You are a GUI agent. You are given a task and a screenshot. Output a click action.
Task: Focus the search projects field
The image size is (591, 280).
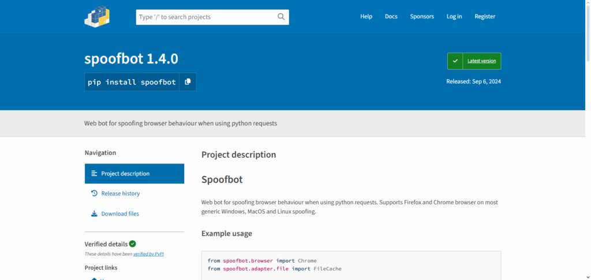coord(212,17)
